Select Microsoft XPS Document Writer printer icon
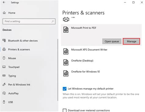The image size is (145, 112). (66, 51)
